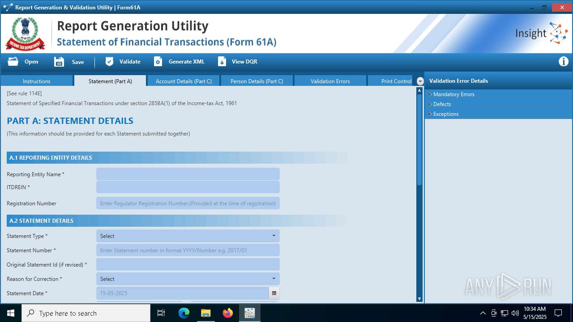Click the scrollbar up arrow

tap(419, 90)
